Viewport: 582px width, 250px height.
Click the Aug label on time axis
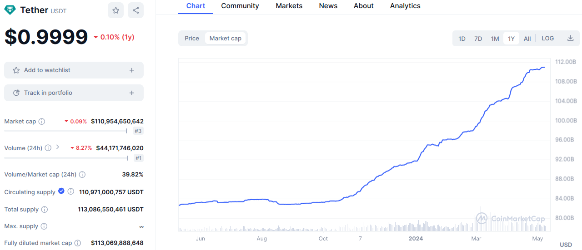pos(261,239)
